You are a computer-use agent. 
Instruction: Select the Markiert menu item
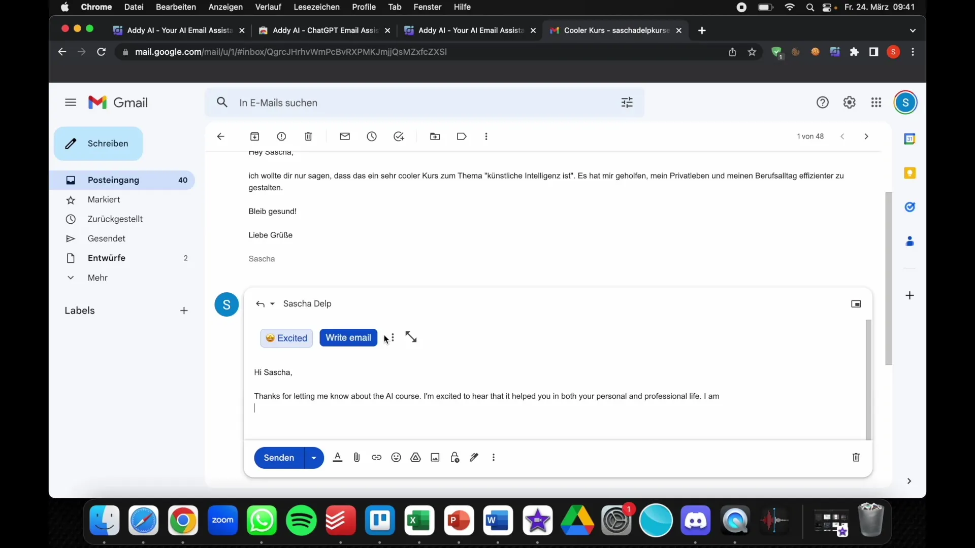[103, 199]
